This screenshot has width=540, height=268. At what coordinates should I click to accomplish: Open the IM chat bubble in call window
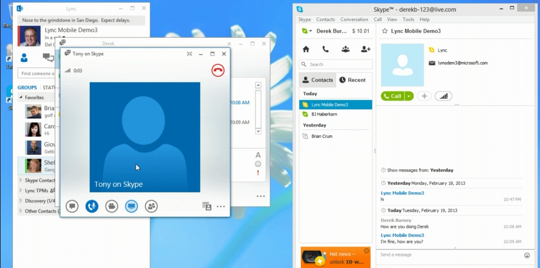click(72, 206)
